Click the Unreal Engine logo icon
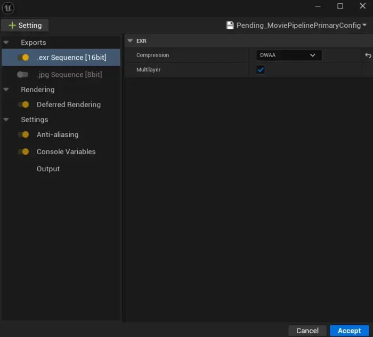373x337 pixels. point(9,8)
